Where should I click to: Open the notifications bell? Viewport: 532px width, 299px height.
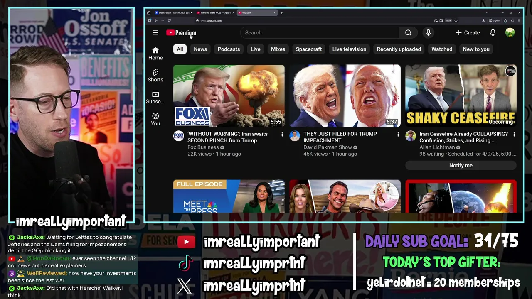493,33
